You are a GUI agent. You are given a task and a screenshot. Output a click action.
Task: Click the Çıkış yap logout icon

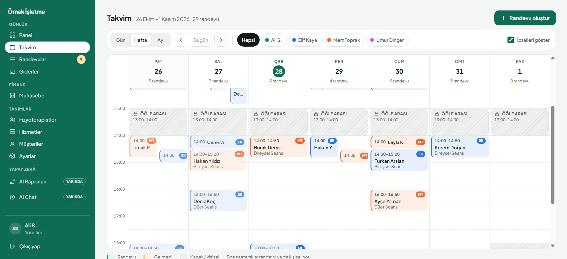pos(12,246)
